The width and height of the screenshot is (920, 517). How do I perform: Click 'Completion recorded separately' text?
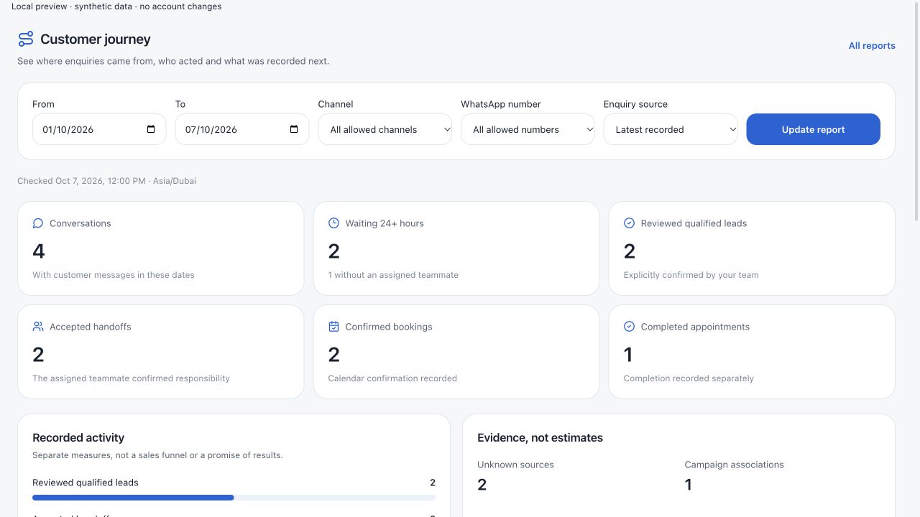point(689,378)
